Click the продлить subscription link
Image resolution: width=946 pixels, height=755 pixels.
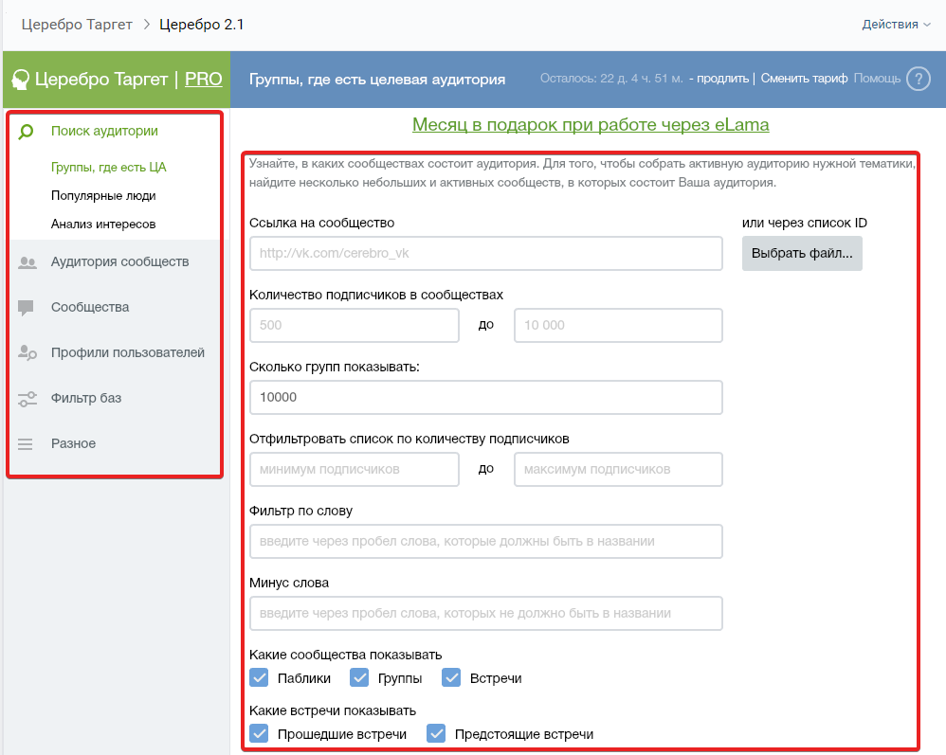tap(722, 79)
